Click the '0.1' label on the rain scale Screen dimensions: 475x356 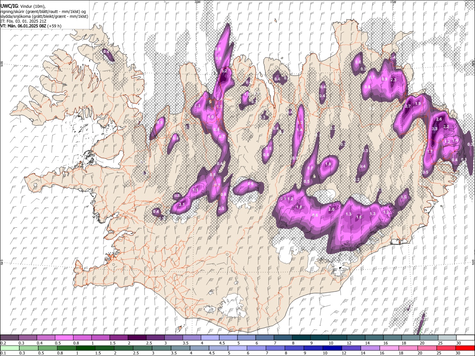tap(3, 353)
